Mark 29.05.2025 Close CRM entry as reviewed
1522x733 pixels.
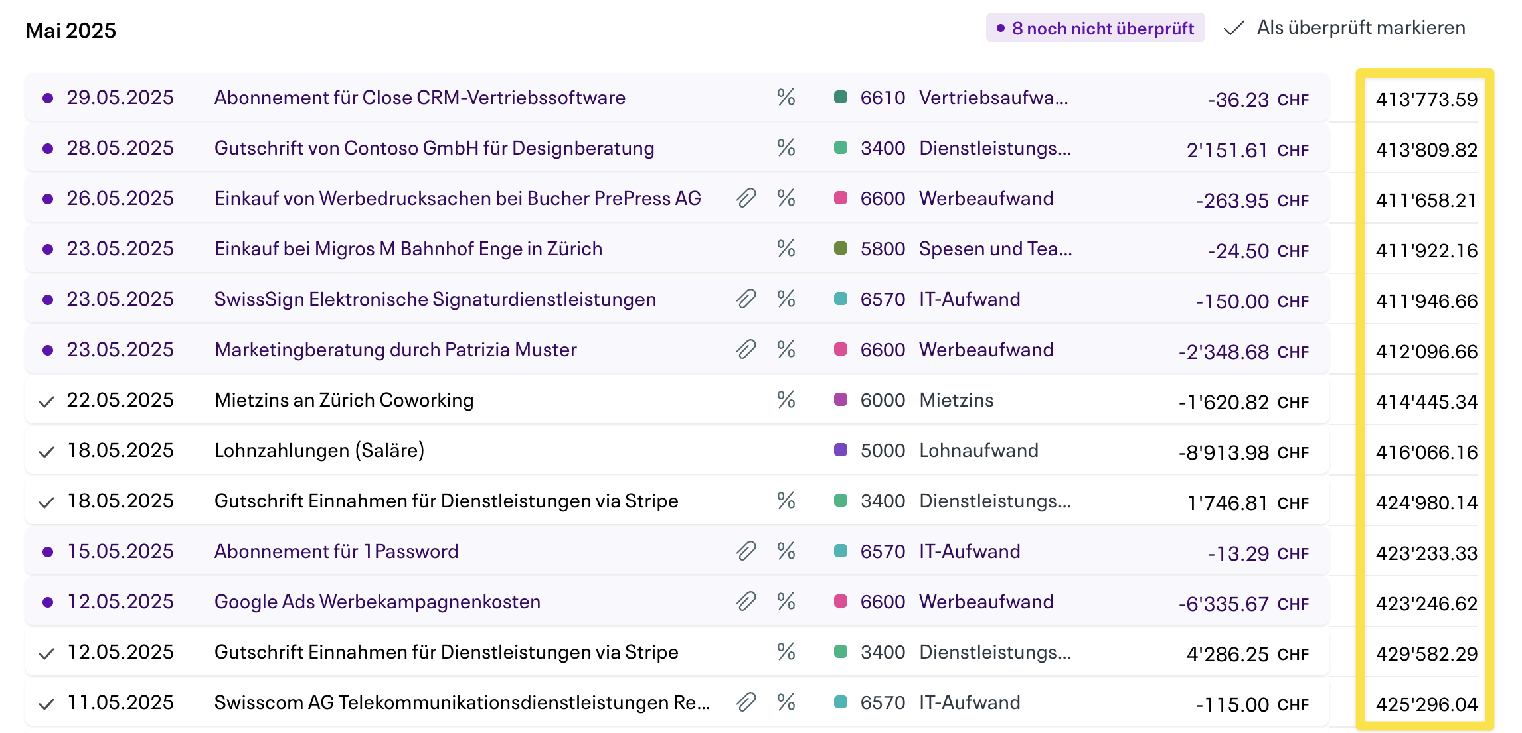(x=48, y=98)
